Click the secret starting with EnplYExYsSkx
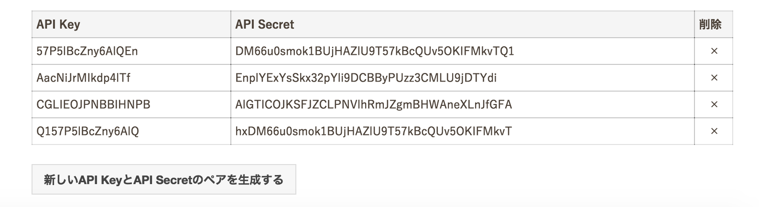 366,78
